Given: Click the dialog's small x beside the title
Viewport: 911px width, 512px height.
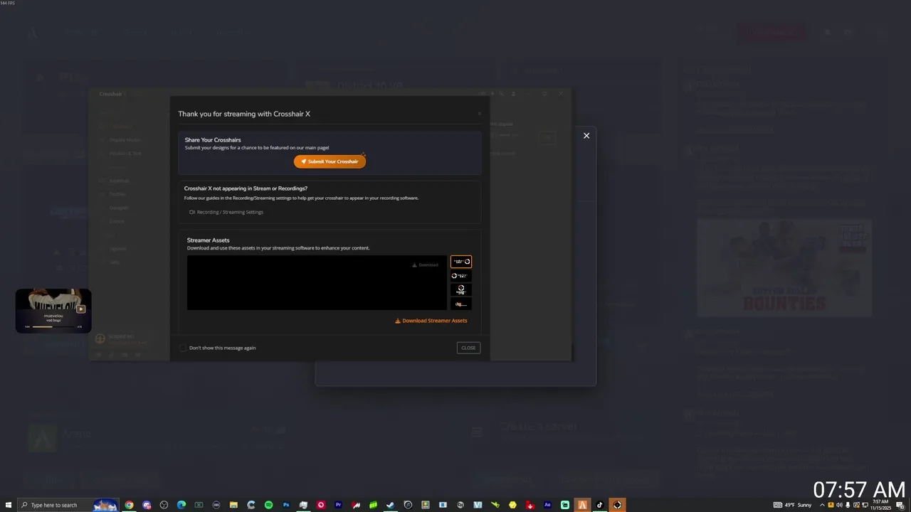Looking at the screenshot, I should [x=479, y=114].
